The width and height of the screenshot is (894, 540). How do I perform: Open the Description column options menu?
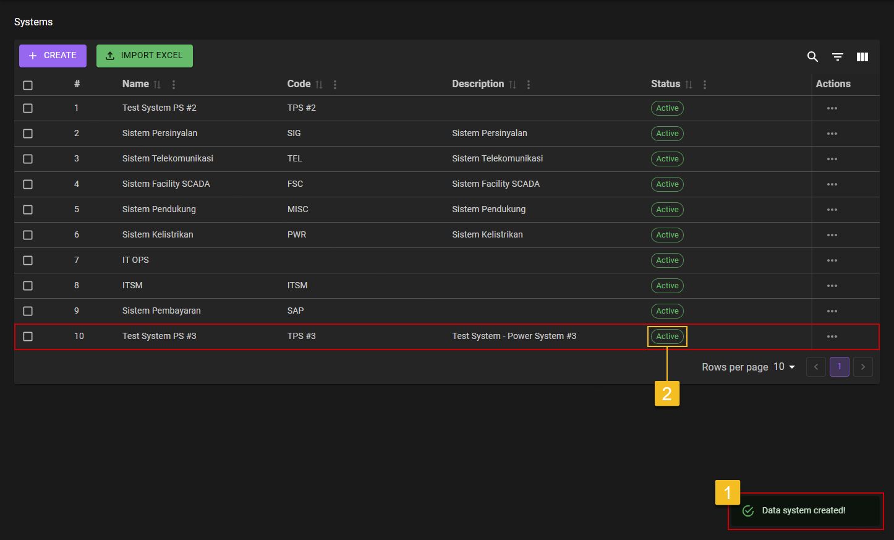pyautogui.click(x=528, y=85)
